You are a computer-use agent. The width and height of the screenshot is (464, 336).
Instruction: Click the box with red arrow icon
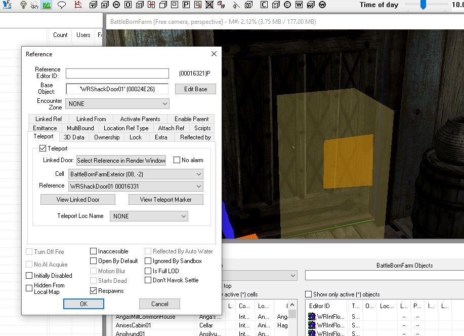[198, 5]
